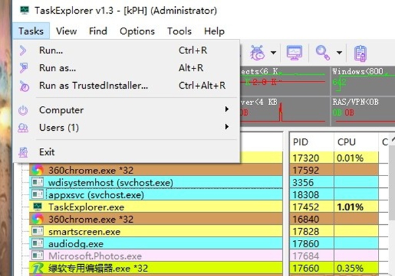
Task: Select Microsoft.Photos.exe process row
Action: pos(155,256)
